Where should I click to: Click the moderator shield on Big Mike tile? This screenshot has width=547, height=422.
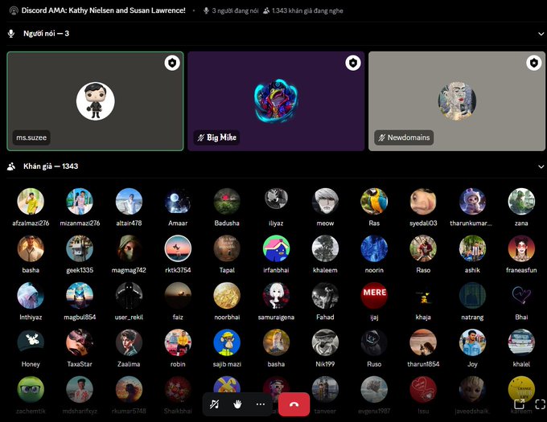[x=353, y=63]
